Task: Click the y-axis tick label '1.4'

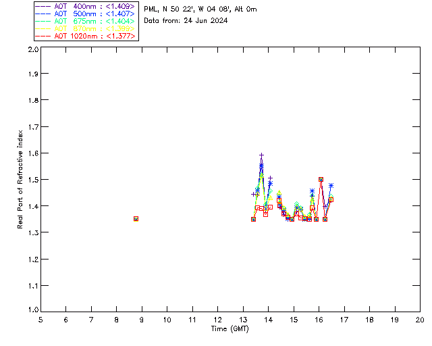Action: pos(33,206)
